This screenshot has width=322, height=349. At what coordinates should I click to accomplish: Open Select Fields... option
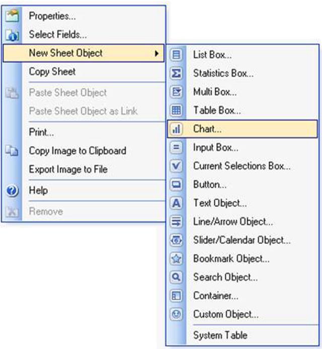[x=58, y=34]
